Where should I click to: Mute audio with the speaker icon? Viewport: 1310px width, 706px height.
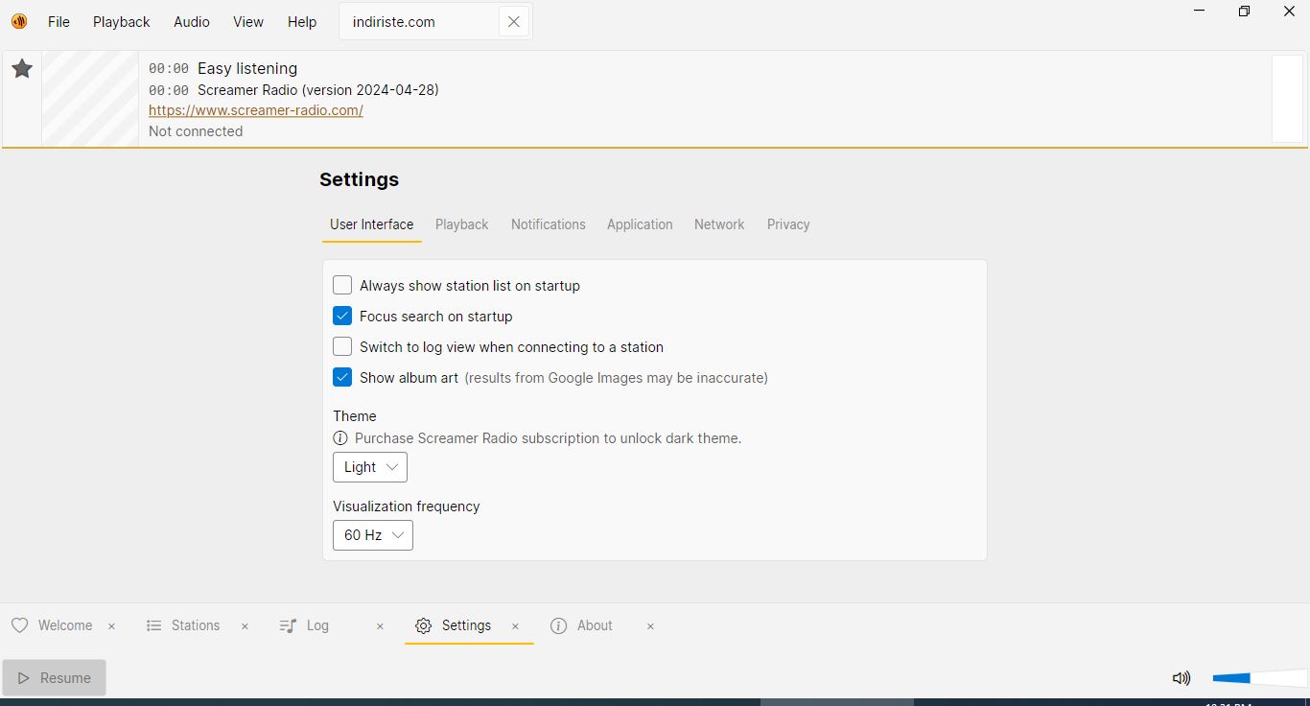click(x=1181, y=678)
